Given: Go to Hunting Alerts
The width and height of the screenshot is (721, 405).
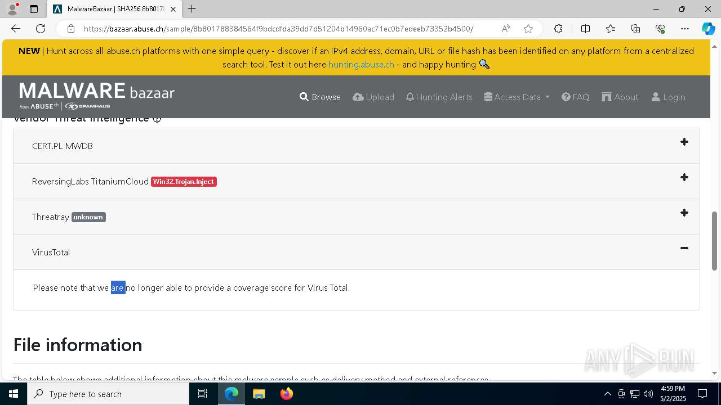Looking at the screenshot, I should click(x=439, y=97).
